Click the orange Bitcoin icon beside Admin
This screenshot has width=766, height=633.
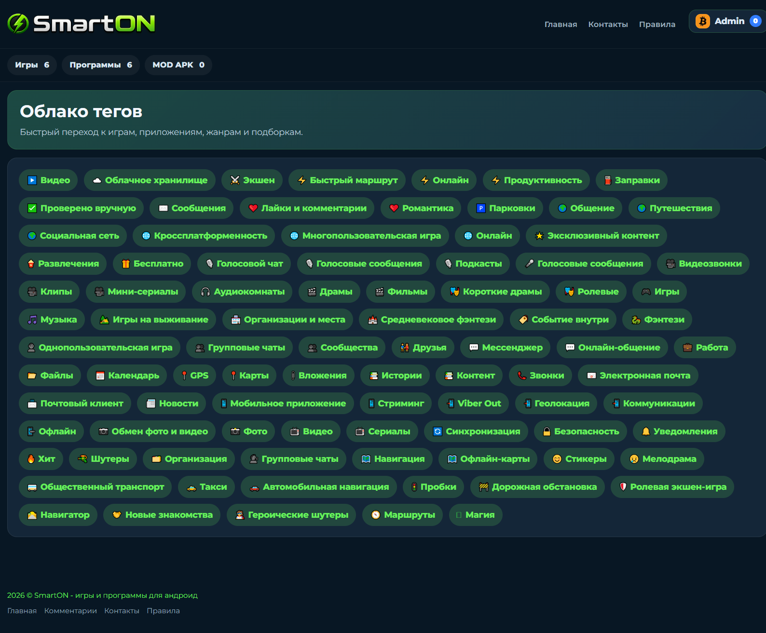tap(702, 21)
